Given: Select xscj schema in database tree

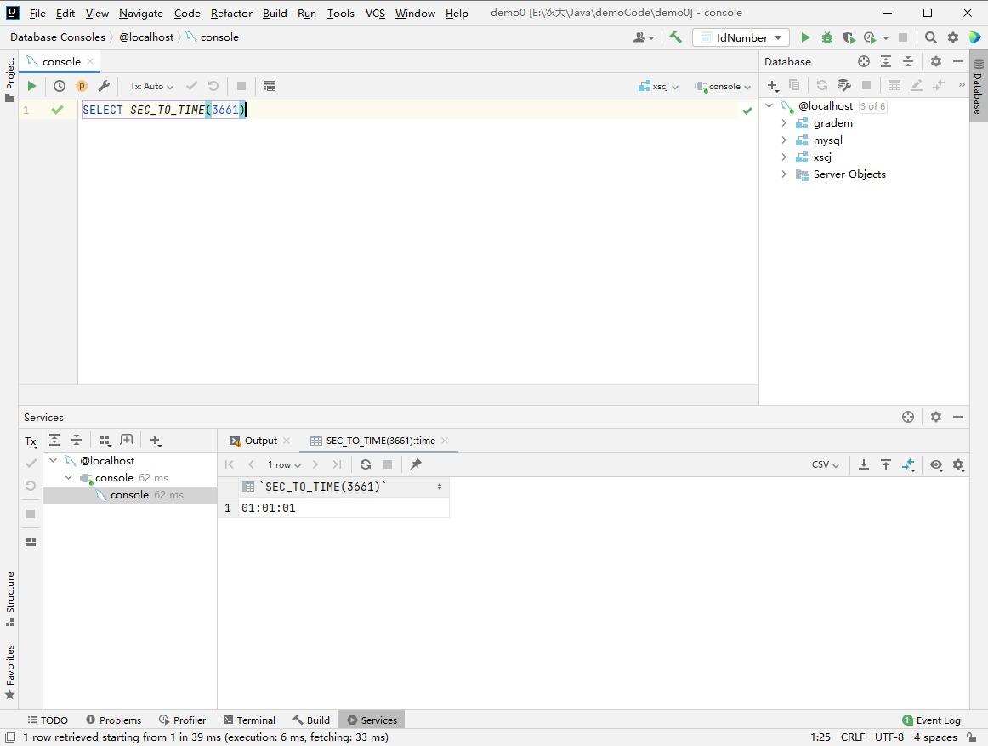Looking at the screenshot, I should pos(822,157).
